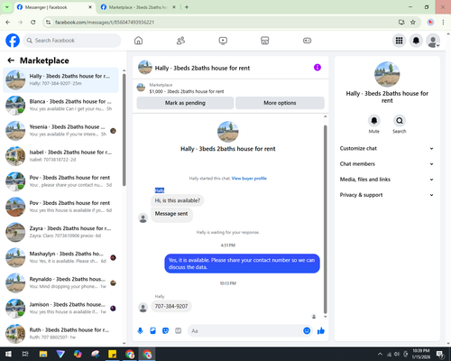The width and height of the screenshot is (451, 361).
Task: Show hidden system tray icons
Action: click(x=380, y=354)
